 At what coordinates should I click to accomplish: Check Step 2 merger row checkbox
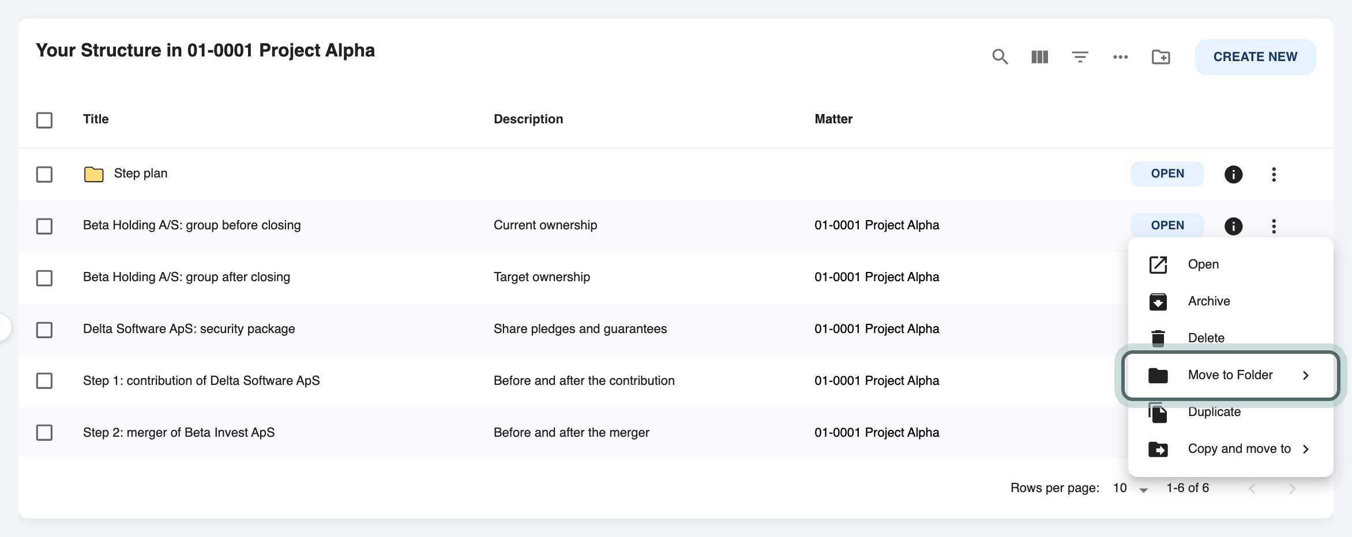tap(44, 432)
